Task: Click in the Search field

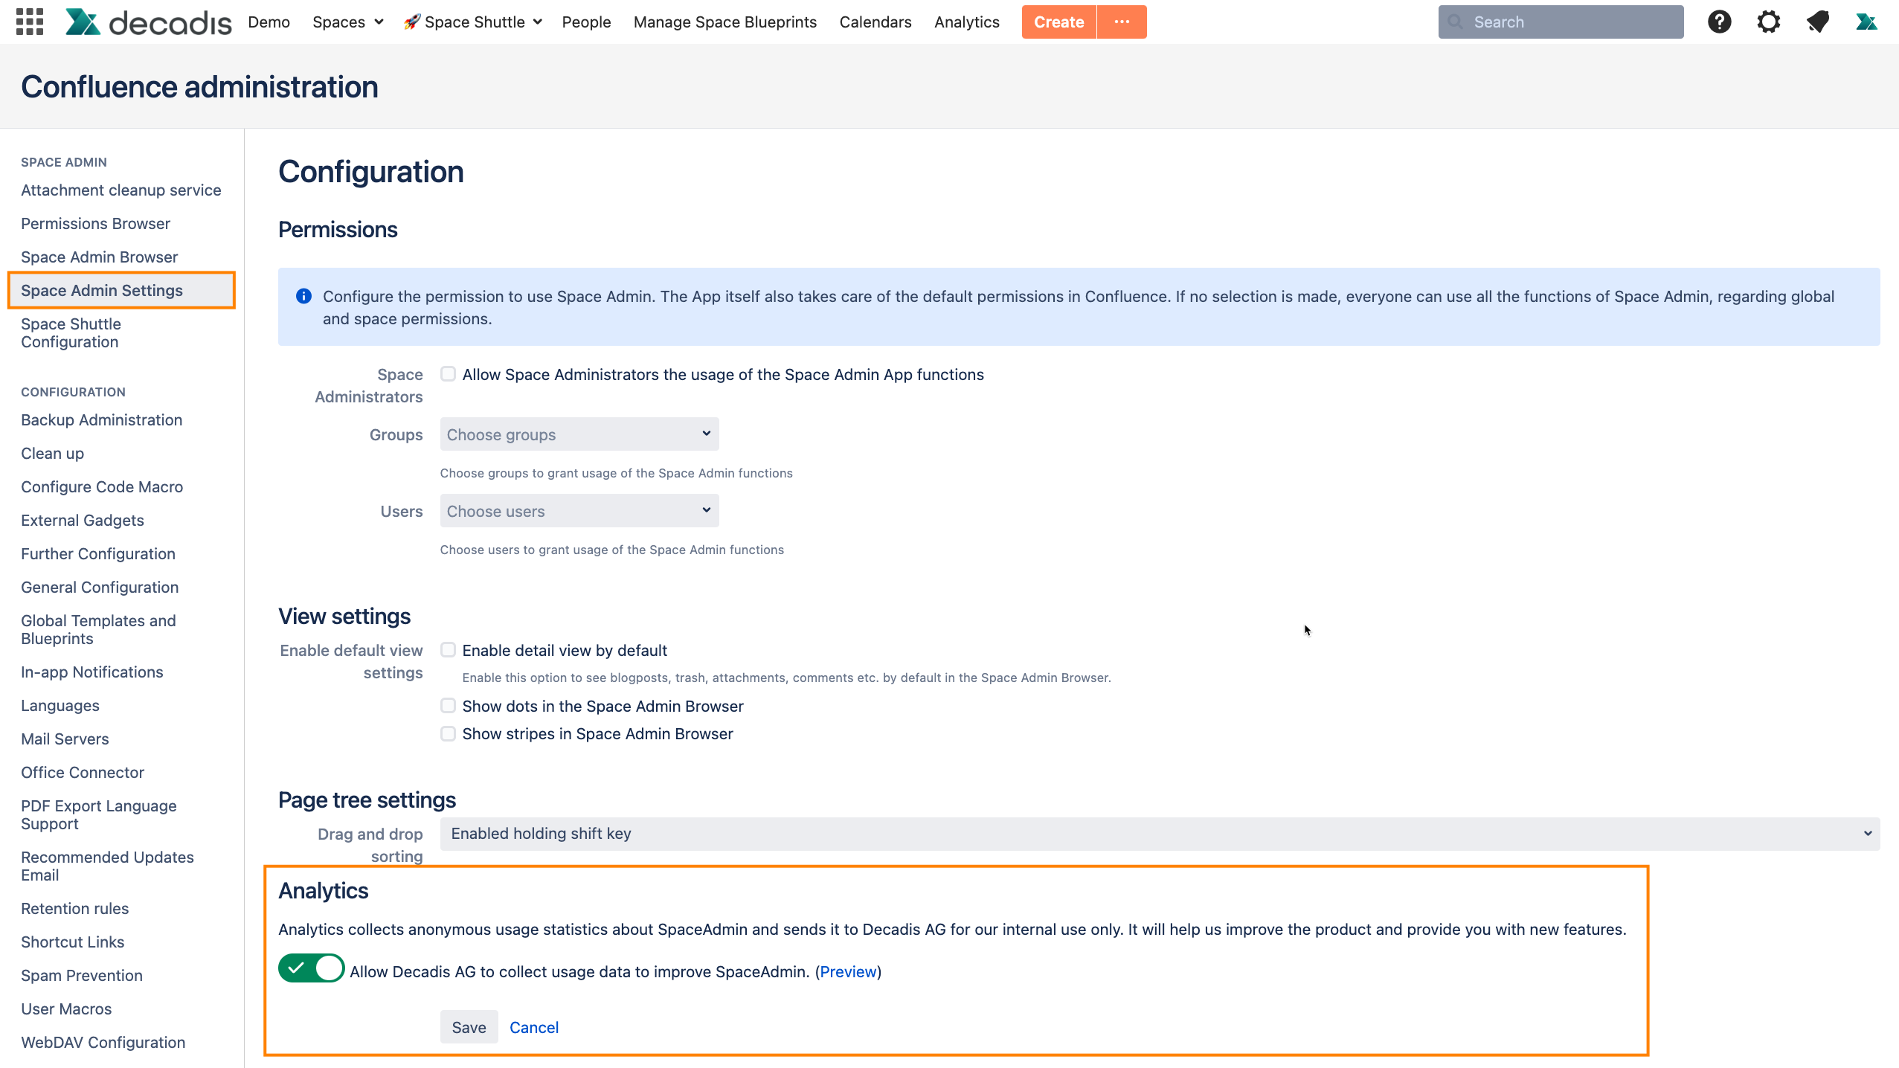Action: coord(1569,22)
